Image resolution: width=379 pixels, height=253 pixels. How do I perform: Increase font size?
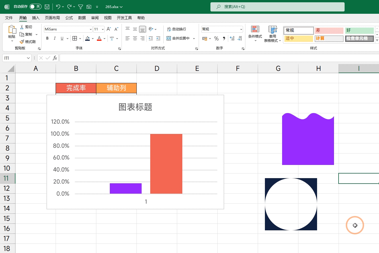point(109,29)
